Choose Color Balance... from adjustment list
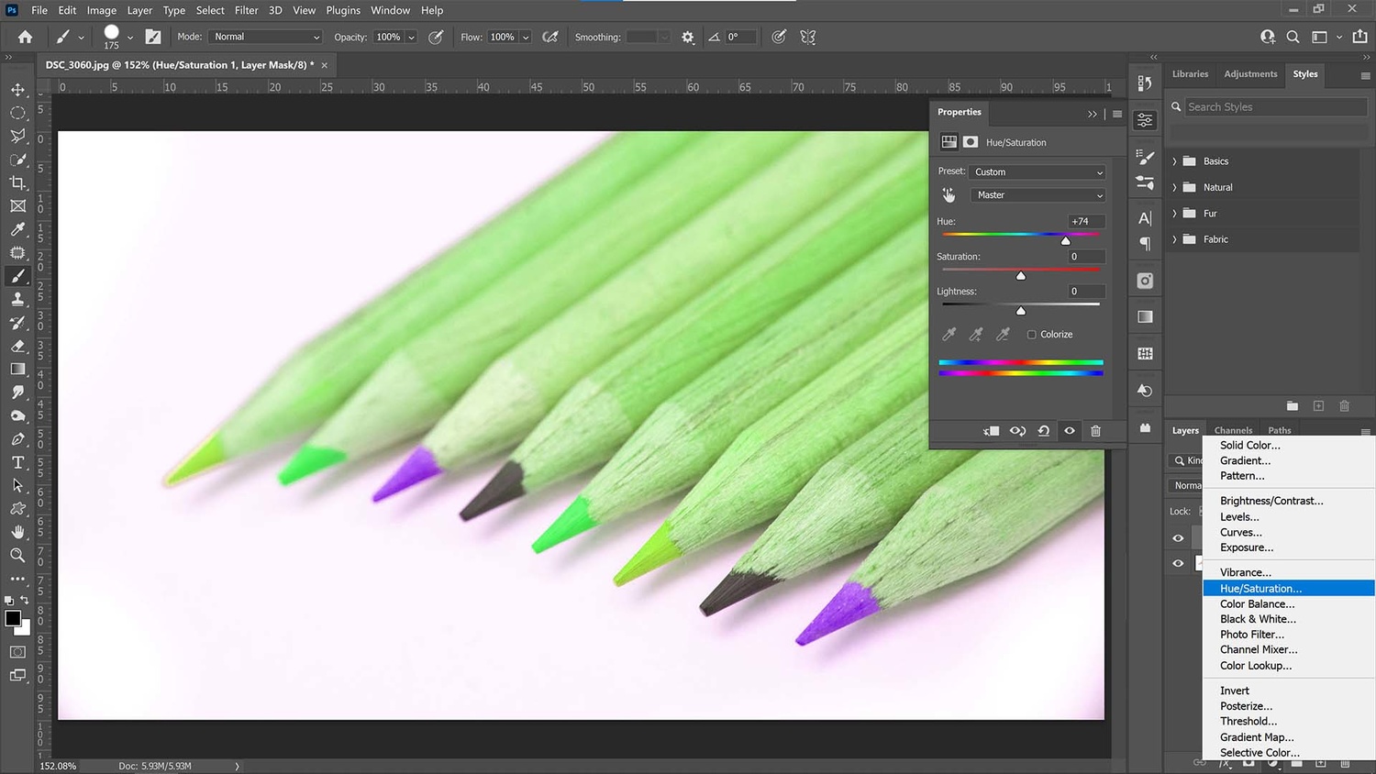Image resolution: width=1376 pixels, height=774 pixels. (1257, 604)
